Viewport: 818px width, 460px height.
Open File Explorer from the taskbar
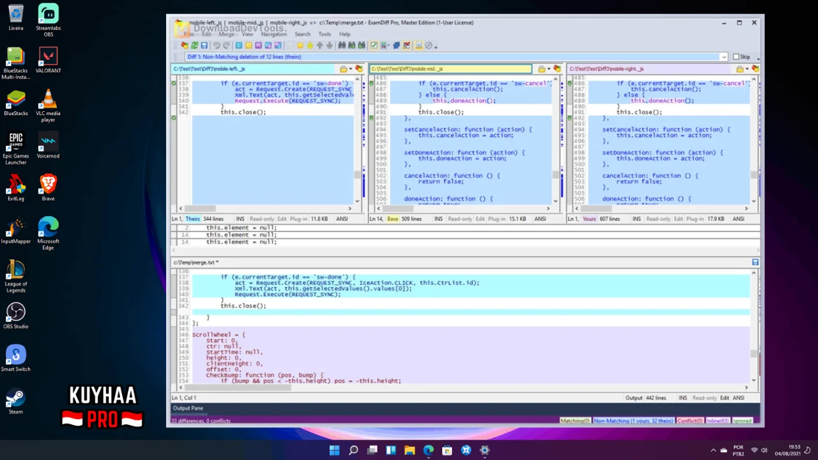[x=410, y=450]
